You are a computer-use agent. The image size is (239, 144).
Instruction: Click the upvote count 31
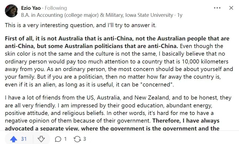24,139
